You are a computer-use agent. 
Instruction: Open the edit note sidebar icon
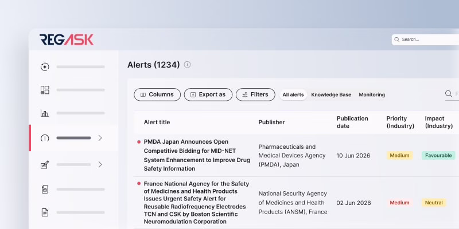tap(45, 165)
